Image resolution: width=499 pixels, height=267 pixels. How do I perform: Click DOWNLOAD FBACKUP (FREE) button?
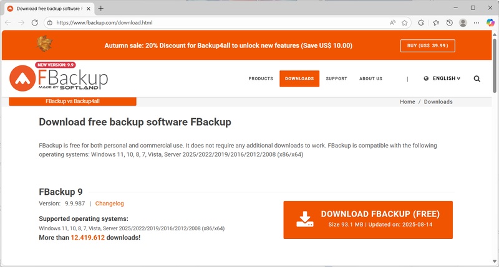click(x=368, y=220)
